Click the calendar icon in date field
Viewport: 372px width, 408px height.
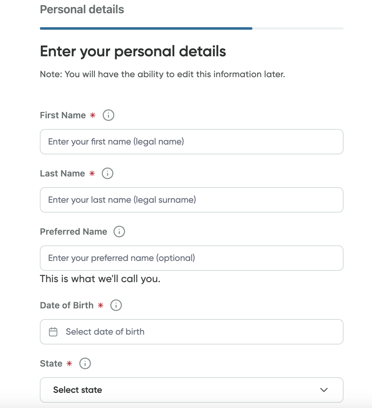pos(53,332)
